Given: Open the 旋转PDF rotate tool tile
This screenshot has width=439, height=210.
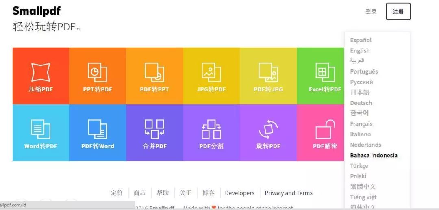Looking at the screenshot, I should tap(268, 132).
